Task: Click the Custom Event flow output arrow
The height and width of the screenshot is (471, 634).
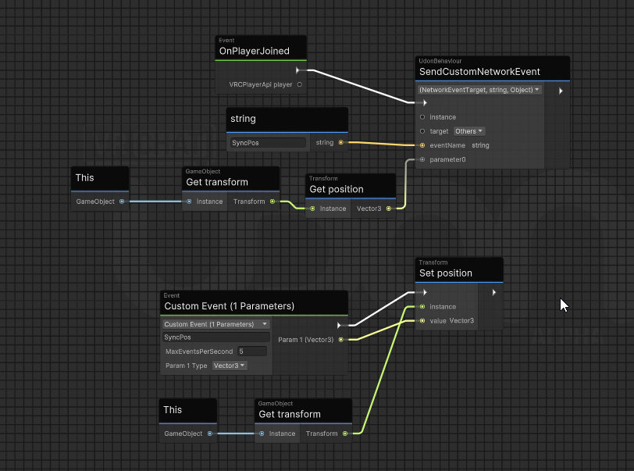Action: click(x=339, y=324)
